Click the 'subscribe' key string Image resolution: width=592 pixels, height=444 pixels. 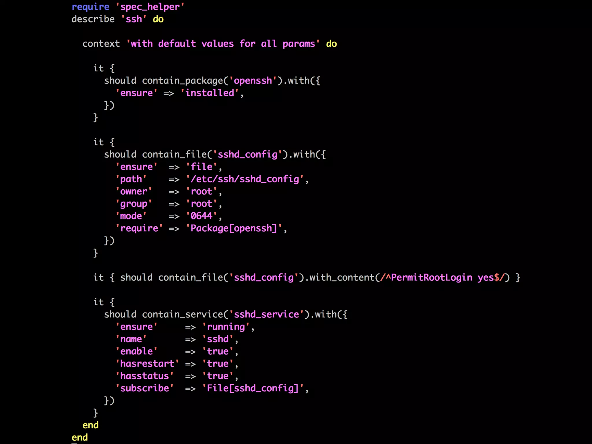coord(145,388)
